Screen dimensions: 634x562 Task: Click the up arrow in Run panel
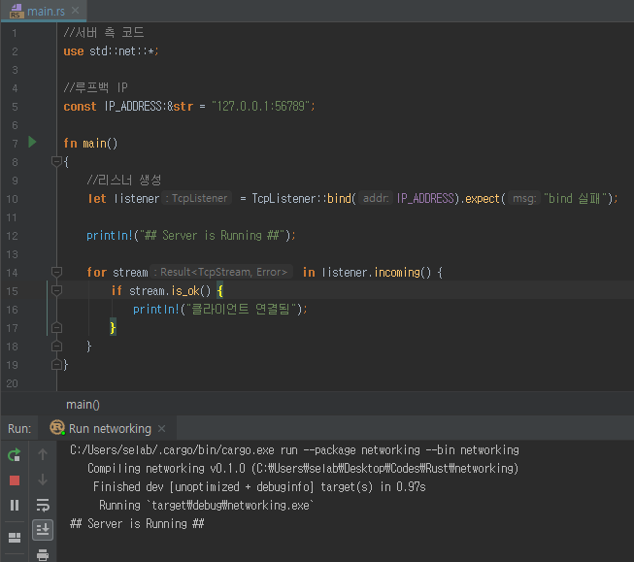[x=43, y=454]
